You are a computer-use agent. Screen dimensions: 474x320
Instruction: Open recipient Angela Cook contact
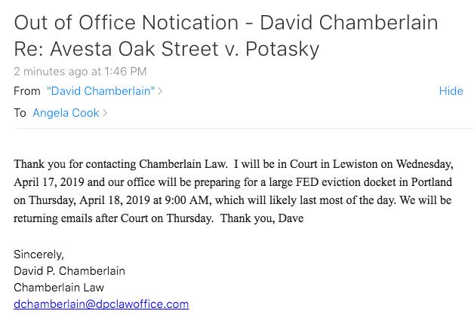pyautogui.click(x=66, y=113)
